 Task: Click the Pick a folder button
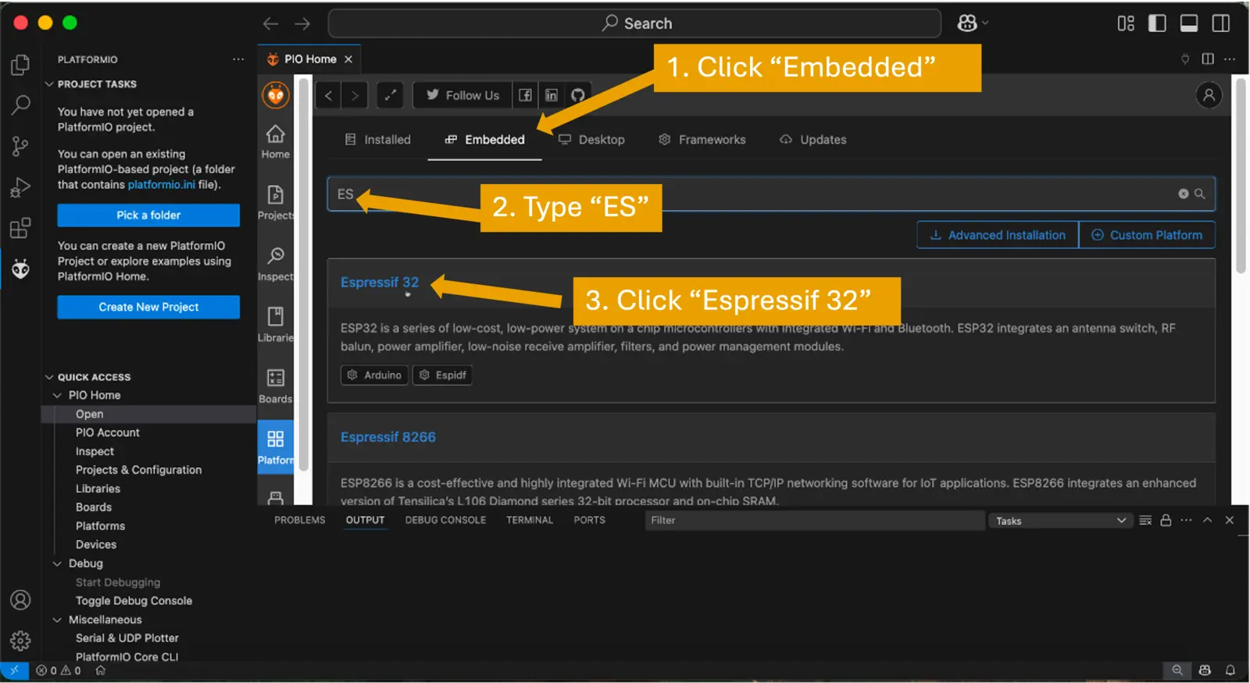click(148, 215)
